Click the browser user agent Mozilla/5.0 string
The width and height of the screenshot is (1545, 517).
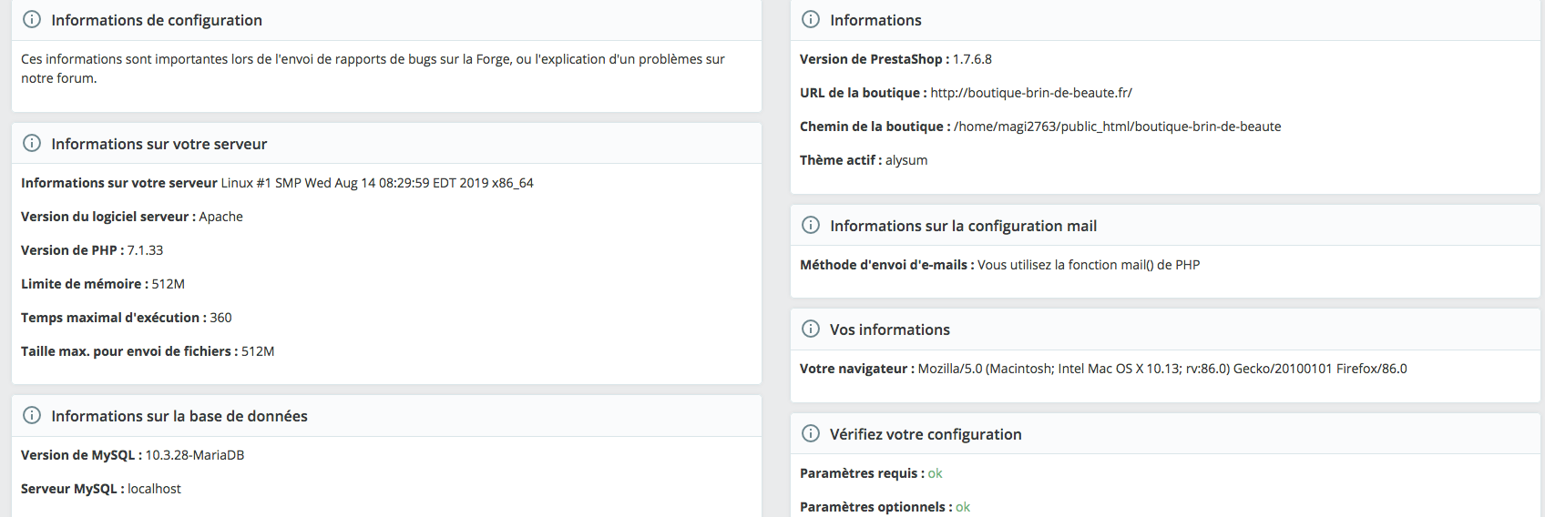(x=1161, y=369)
